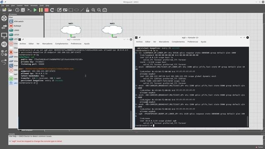Draw a rectangle shape
This screenshot has height=149, width=265.
(x=71, y=10)
